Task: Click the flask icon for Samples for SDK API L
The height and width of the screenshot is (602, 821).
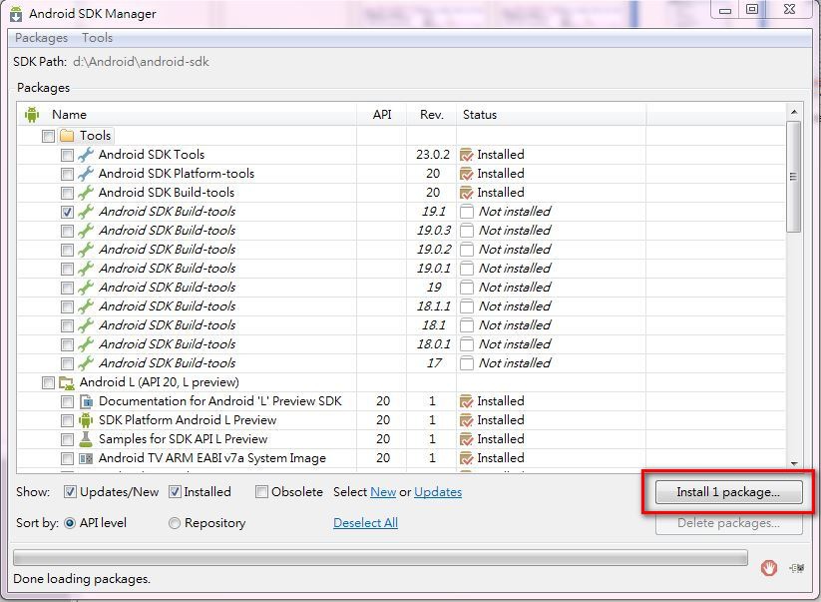Action: pos(86,439)
